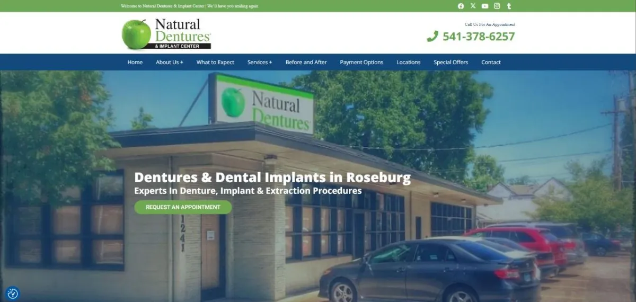Visit the YouTube channel icon
Image resolution: width=636 pixels, height=302 pixels.
click(485, 6)
